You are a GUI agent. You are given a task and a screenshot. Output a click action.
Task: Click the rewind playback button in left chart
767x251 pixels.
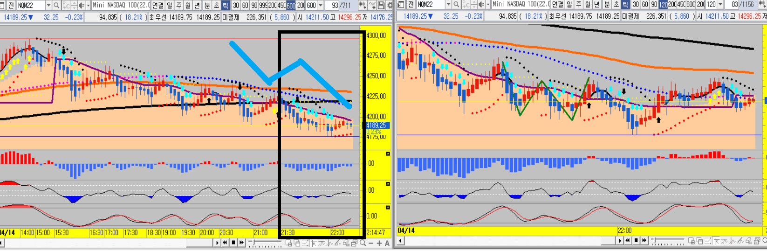tap(225, 243)
